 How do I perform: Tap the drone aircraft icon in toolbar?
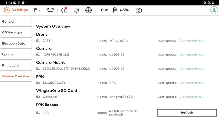pos(51,10)
